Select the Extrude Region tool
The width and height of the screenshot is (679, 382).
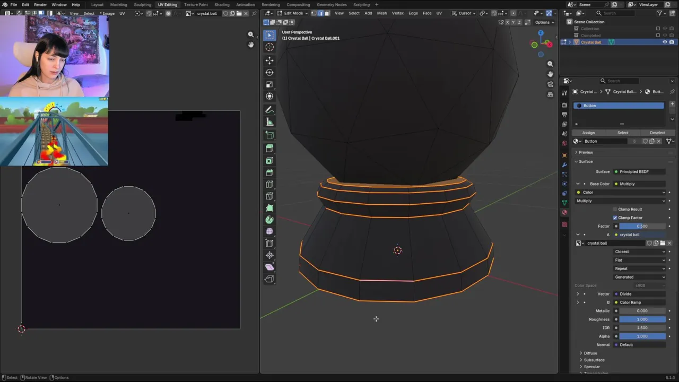tap(269, 149)
